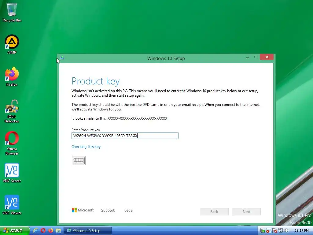Close the Windows 10 Setup window
The height and width of the screenshot is (235, 313).
click(267, 57)
